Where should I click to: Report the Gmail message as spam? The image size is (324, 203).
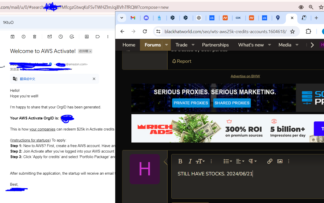click(x=24, y=37)
